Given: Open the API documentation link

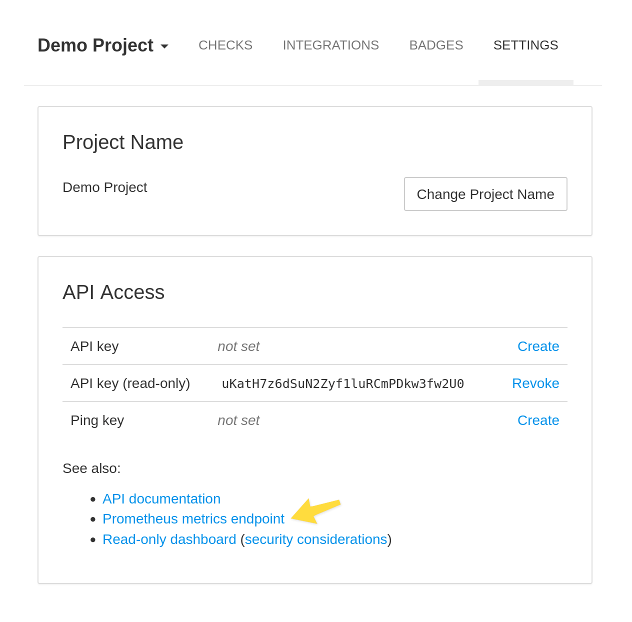Looking at the screenshot, I should tap(161, 498).
